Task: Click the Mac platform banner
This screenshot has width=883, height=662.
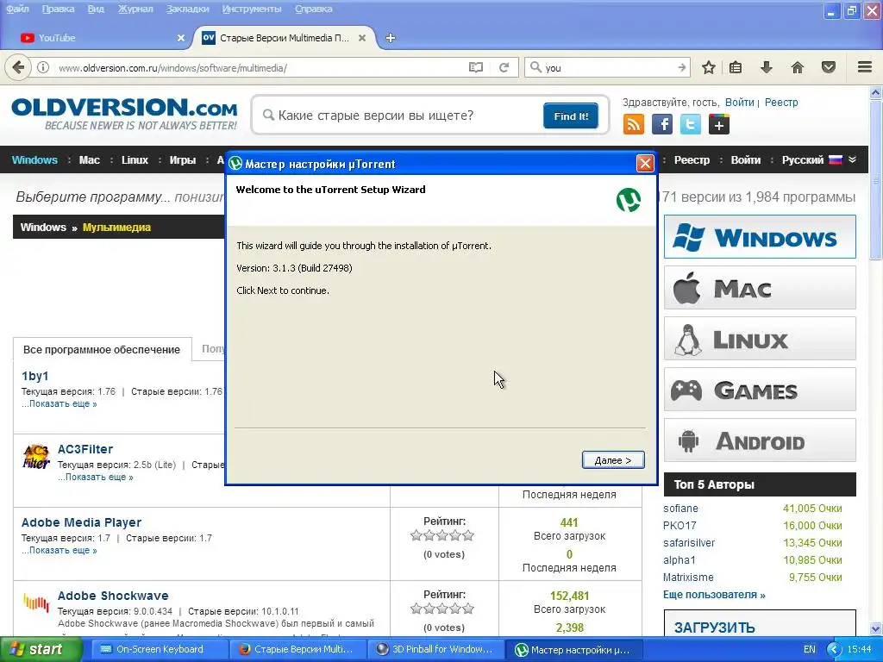Action: tap(760, 288)
